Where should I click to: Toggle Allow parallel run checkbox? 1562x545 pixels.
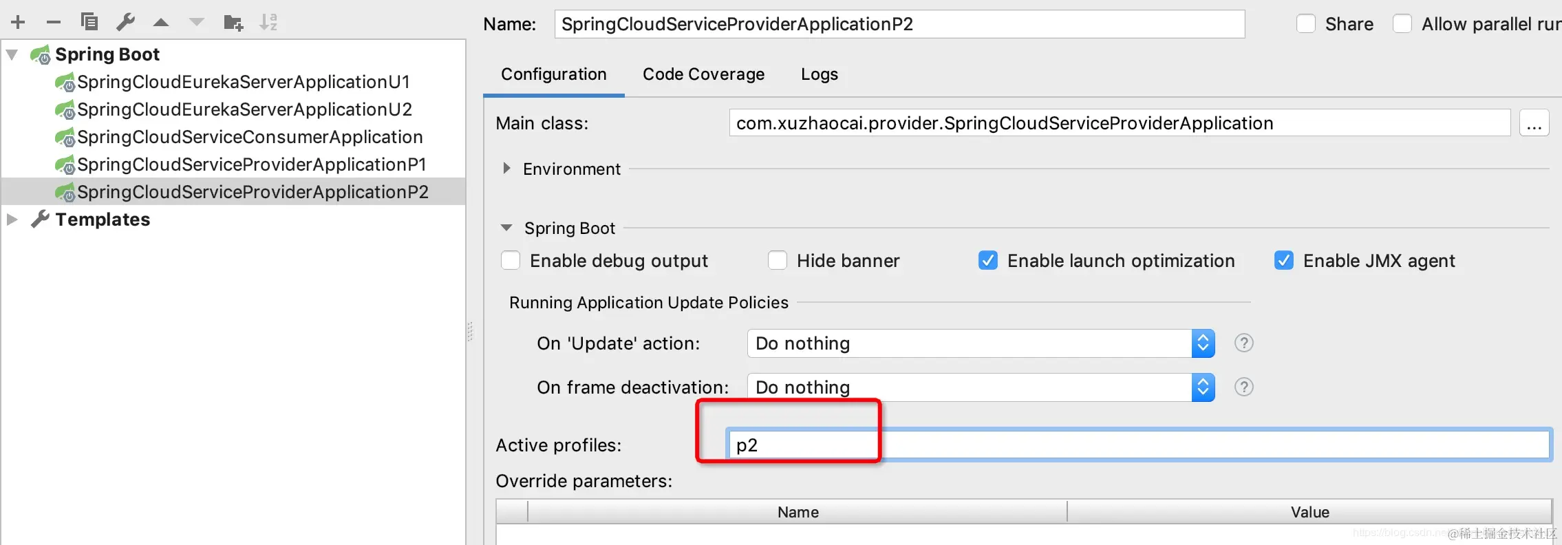(x=1402, y=24)
